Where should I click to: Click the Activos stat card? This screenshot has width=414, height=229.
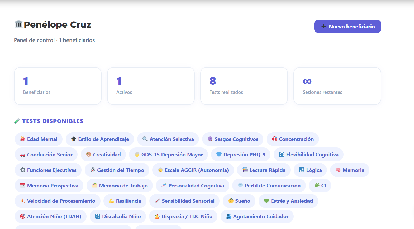[x=151, y=86]
